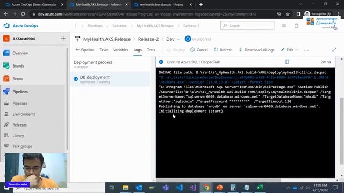Screen dimensions: 344x193
Task: Open Visual Studio Code from taskbar
Action: pyautogui.click(x=179, y=188)
